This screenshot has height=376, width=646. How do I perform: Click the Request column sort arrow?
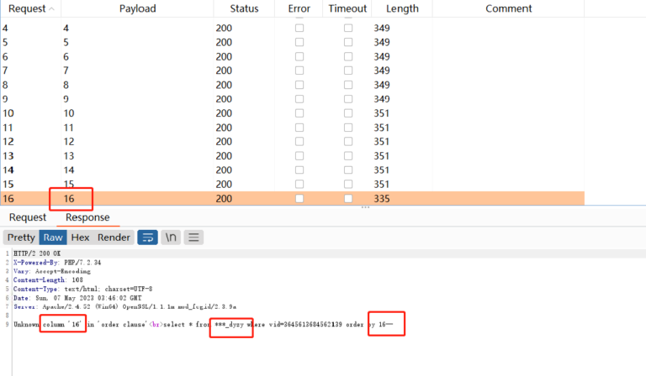point(52,9)
